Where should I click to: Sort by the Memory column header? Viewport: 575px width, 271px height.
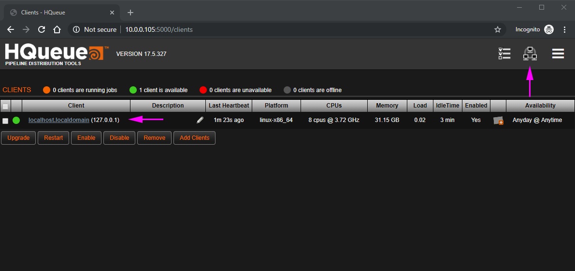387,106
